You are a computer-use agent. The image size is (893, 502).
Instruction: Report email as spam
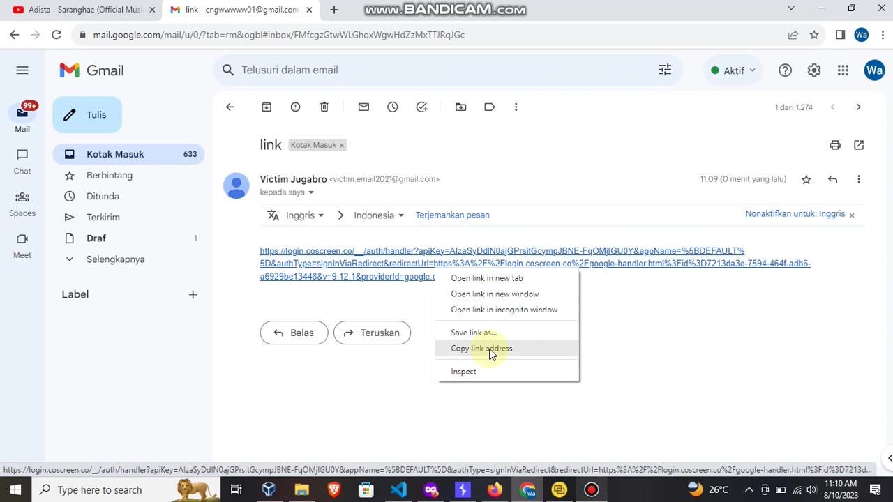click(x=295, y=107)
